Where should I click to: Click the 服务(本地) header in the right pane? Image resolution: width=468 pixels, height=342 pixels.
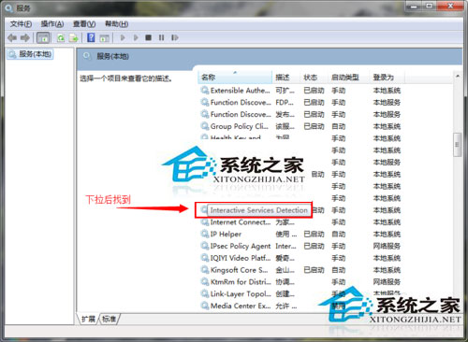tap(112, 56)
